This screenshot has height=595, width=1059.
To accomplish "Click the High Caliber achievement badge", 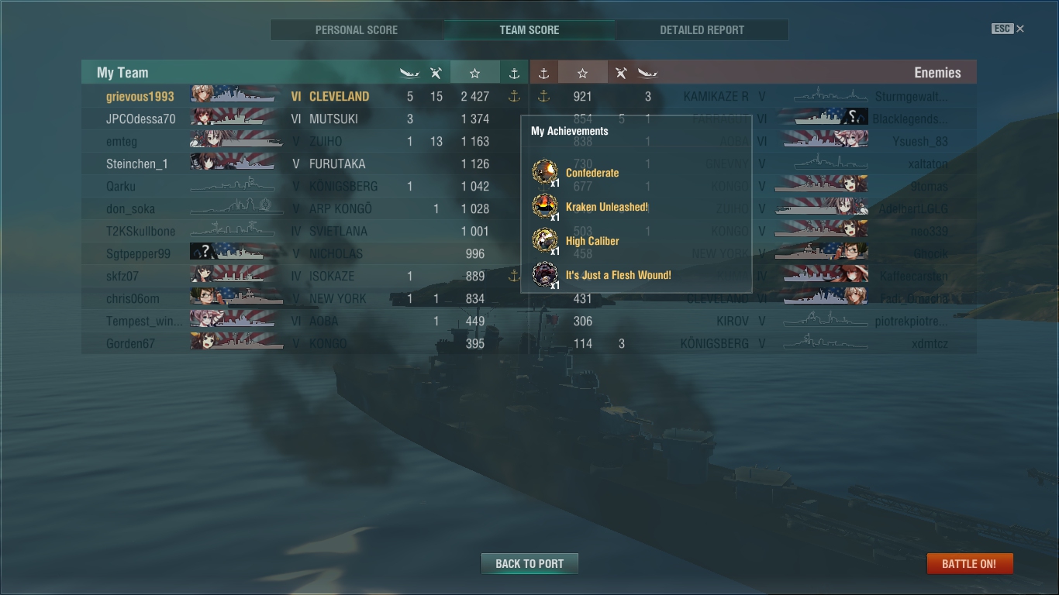I will click(545, 241).
